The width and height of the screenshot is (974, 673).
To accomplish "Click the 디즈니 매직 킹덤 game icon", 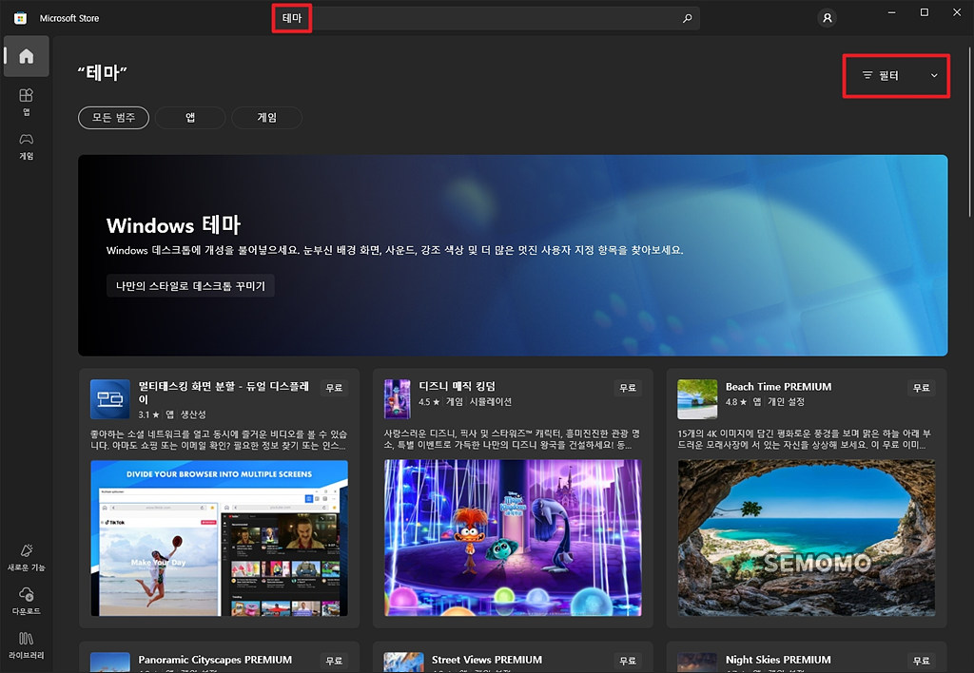I will pyautogui.click(x=398, y=399).
